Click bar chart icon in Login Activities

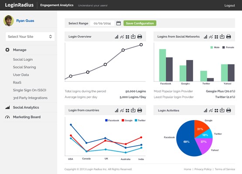click(x=205, y=110)
